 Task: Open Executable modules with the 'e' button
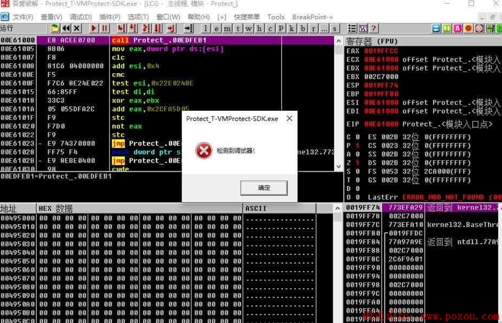pos(217,28)
